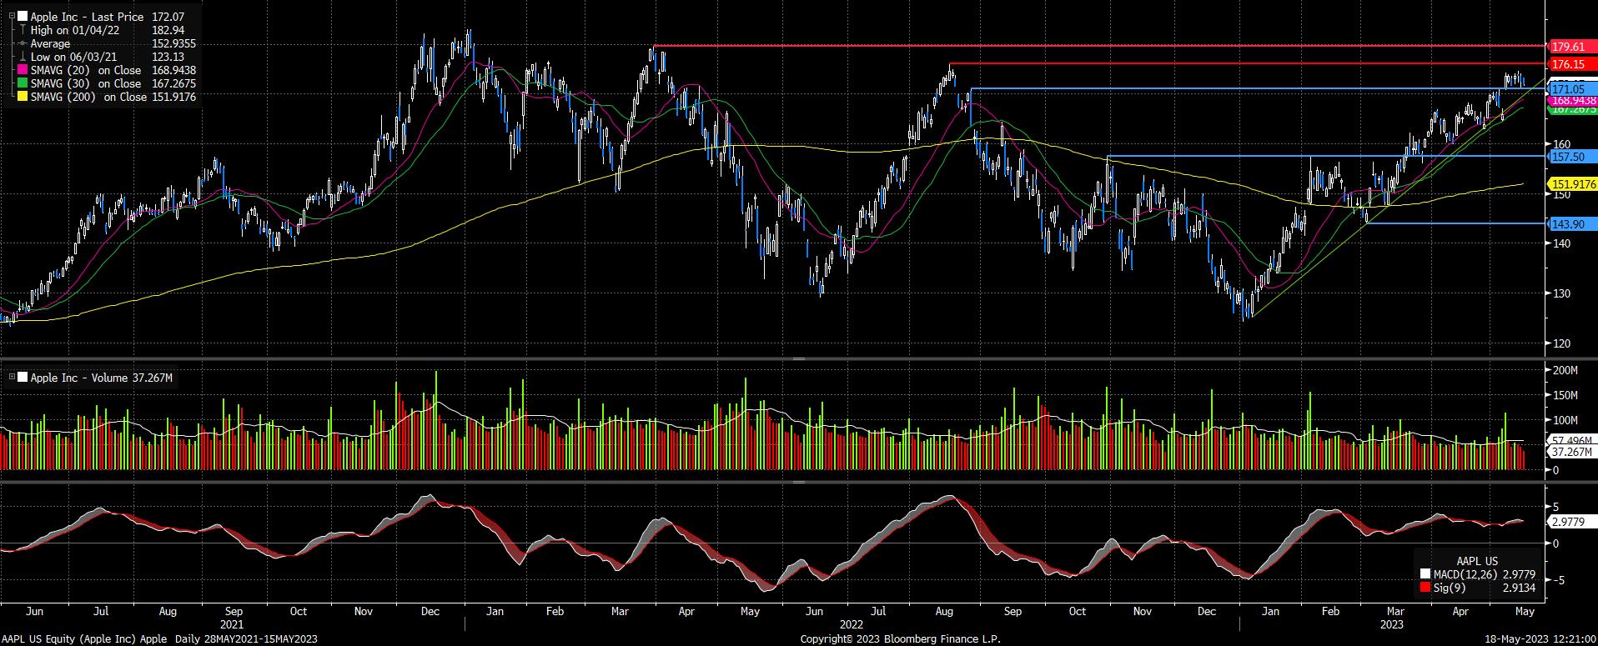Click the High marker icon in the legend

(x=23, y=30)
